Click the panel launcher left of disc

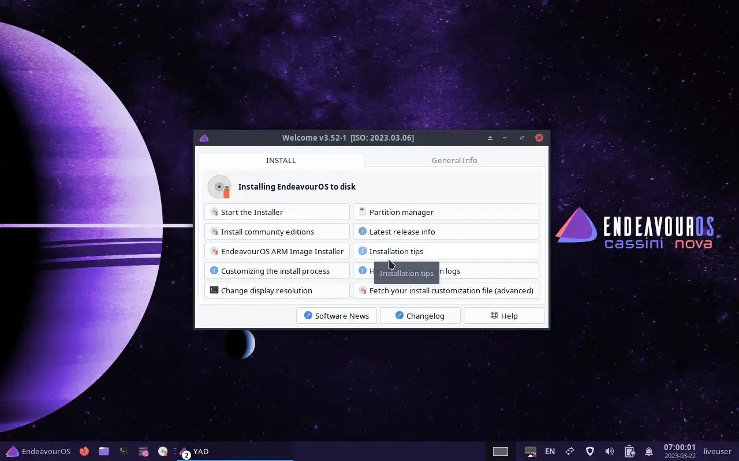click(x=143, y=451)
